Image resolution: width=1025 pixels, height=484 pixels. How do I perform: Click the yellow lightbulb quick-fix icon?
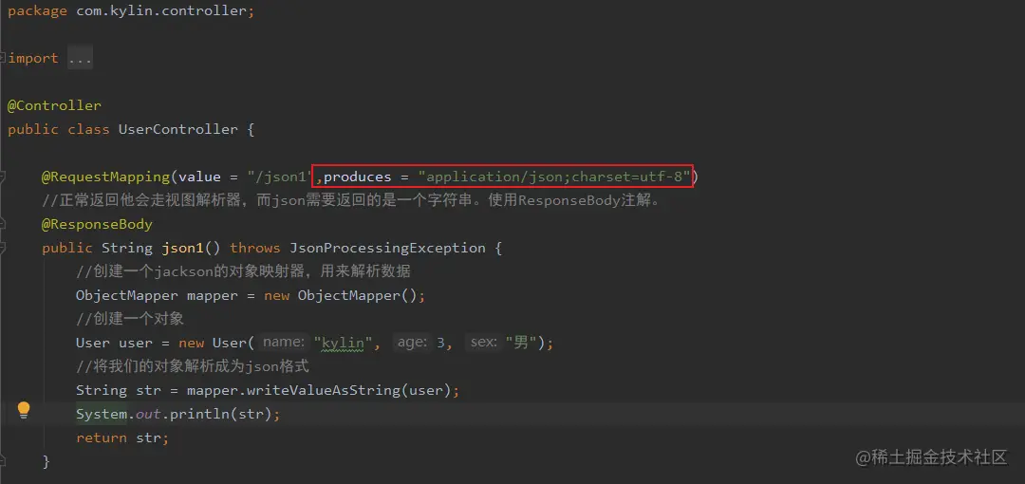pyautogui.click(x=24, y=410)
